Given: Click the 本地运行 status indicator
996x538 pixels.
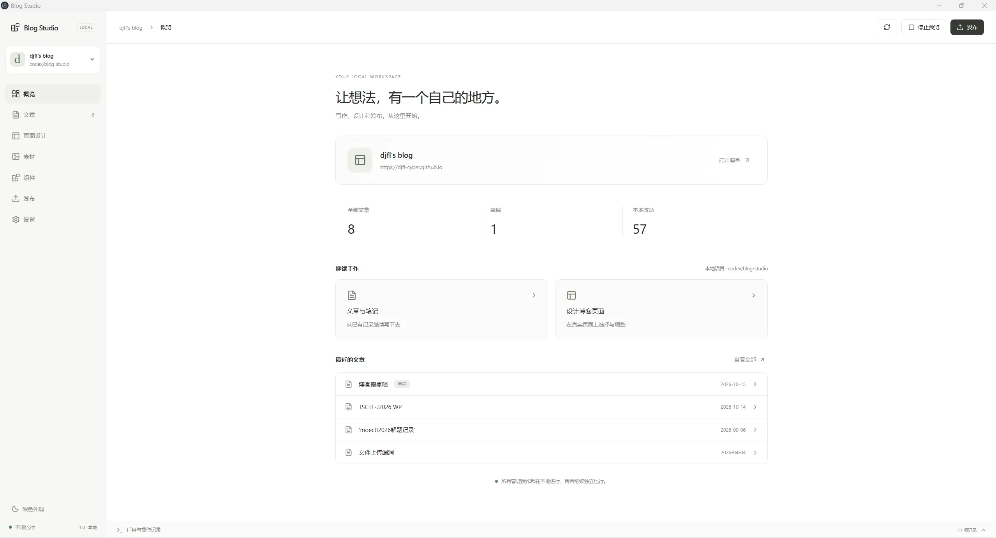Looking at the screenshot, I should (x=22, y=527).
